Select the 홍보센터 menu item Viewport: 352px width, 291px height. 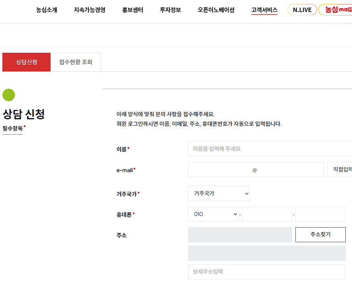133,10
